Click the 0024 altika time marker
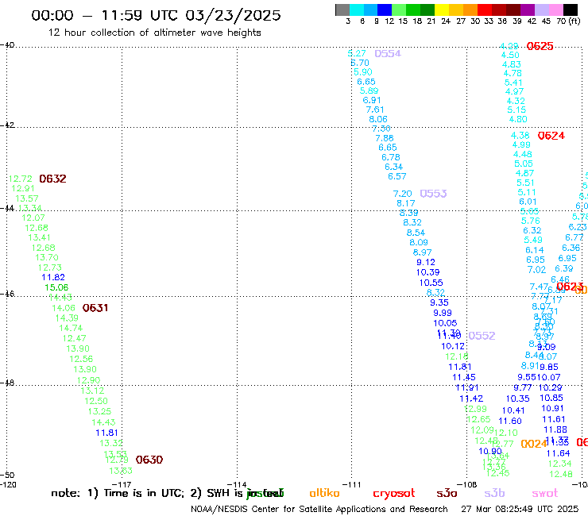 click(x=534, y=444)
